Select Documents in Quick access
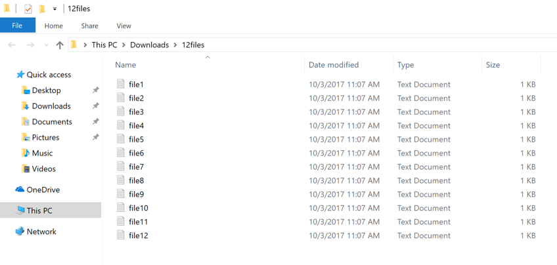Viewport: 557px width, 265px height. 52,122
